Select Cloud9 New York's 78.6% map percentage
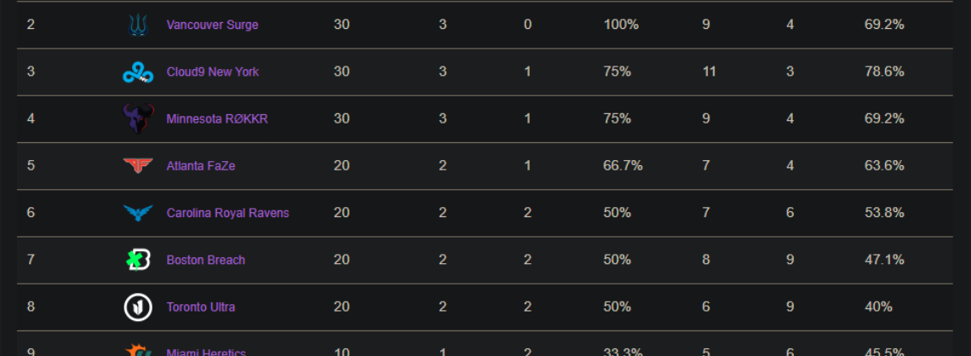The image size is (971, 356). pos(884,72)
